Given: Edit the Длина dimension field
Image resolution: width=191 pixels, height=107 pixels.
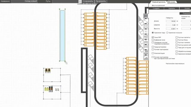Looking at the screenshot, I should point(171,21).
